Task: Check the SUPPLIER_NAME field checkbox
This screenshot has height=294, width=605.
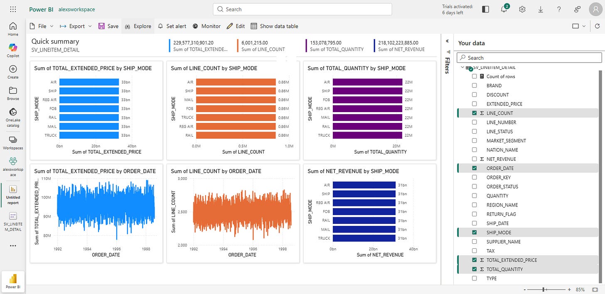Action: coord(474,242)
